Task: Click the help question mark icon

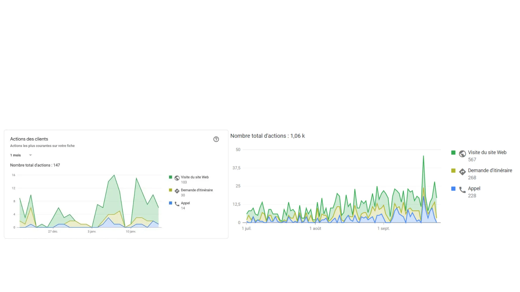Action: [216, 139]
